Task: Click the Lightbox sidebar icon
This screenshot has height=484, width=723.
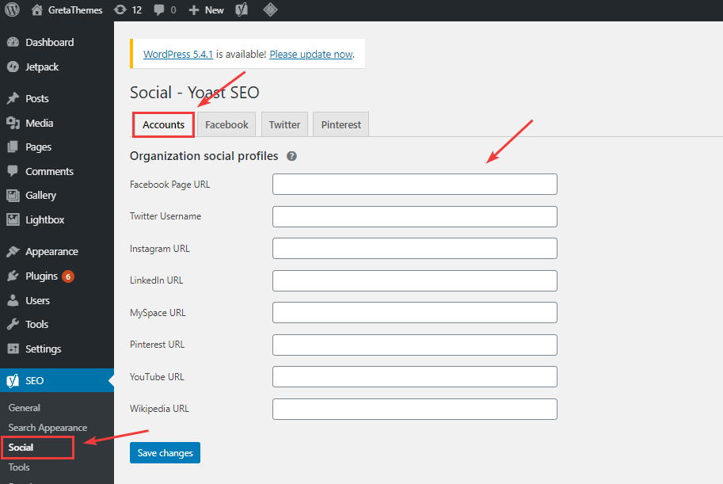Action: point(13,219)
